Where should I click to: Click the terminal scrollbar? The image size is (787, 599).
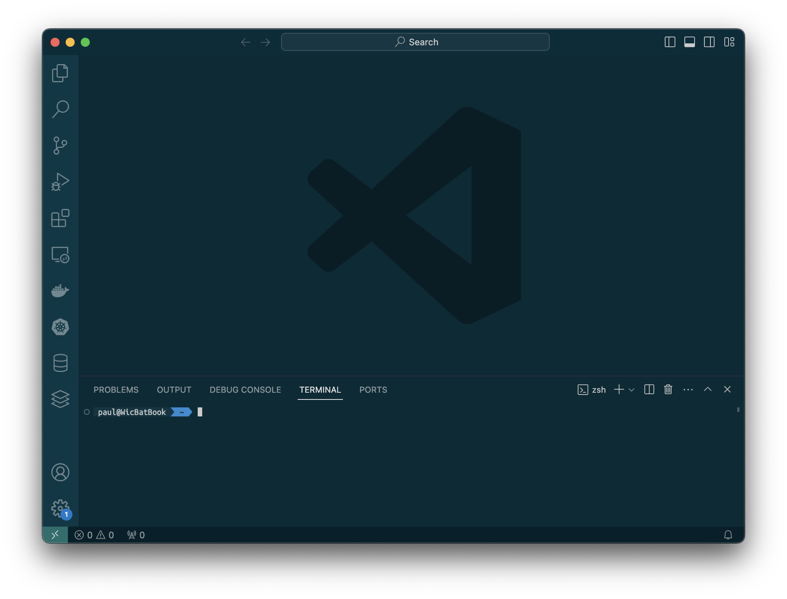[x=738, y=410]
